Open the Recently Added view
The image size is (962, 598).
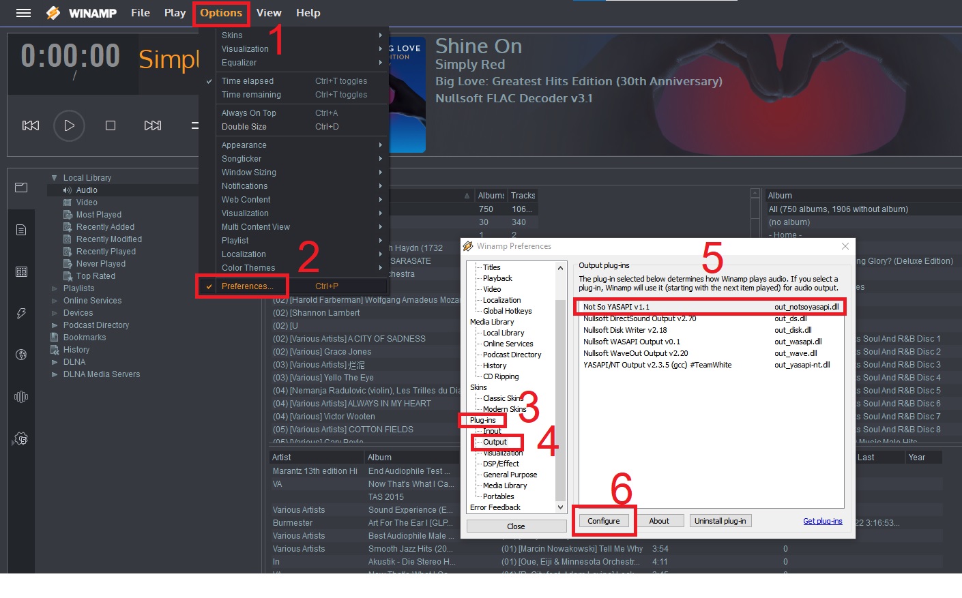[x=105, y=227]
